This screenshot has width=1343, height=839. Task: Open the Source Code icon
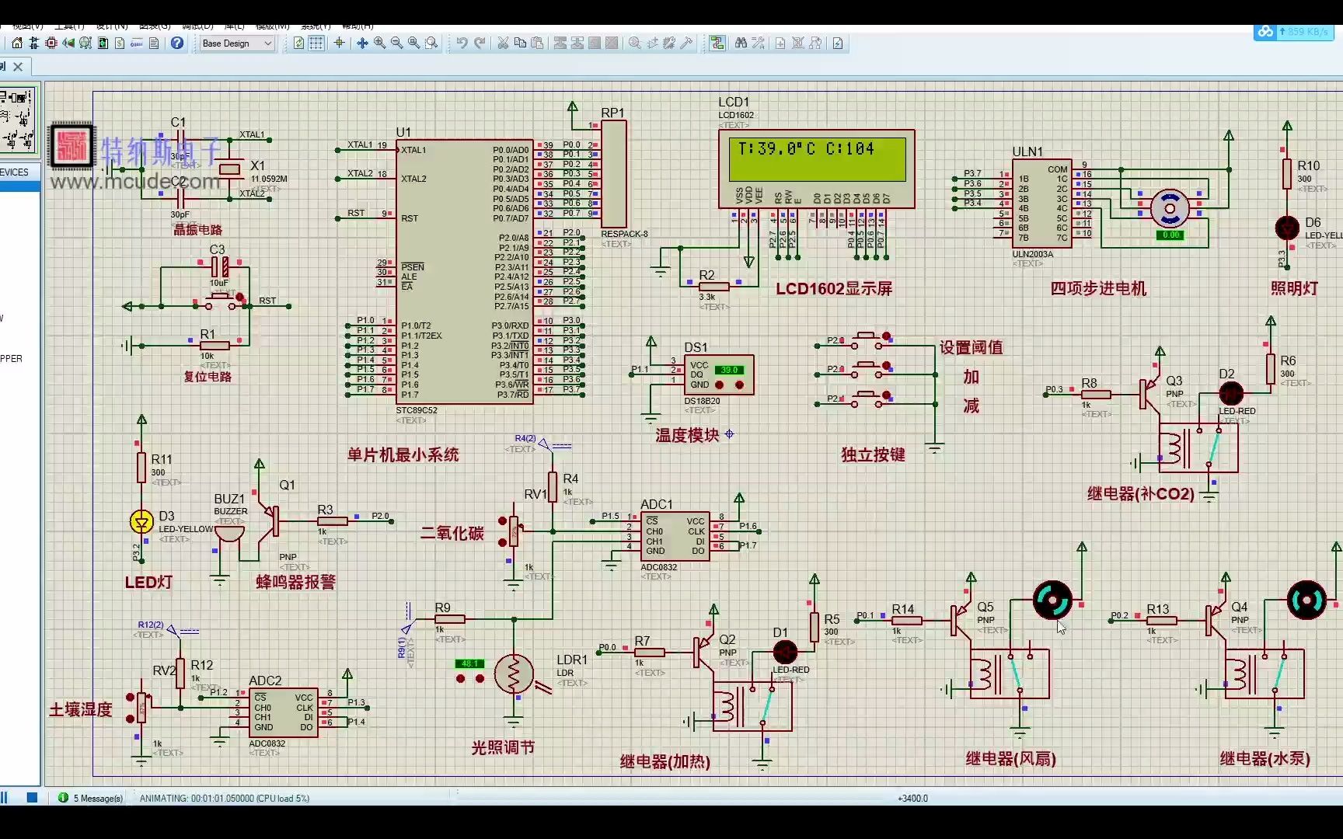pos(137,44)
